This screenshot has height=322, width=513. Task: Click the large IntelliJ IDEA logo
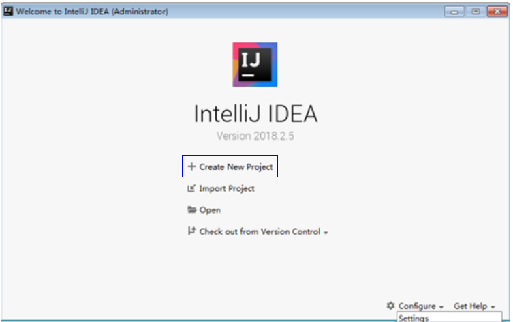(x=255, y=65)
